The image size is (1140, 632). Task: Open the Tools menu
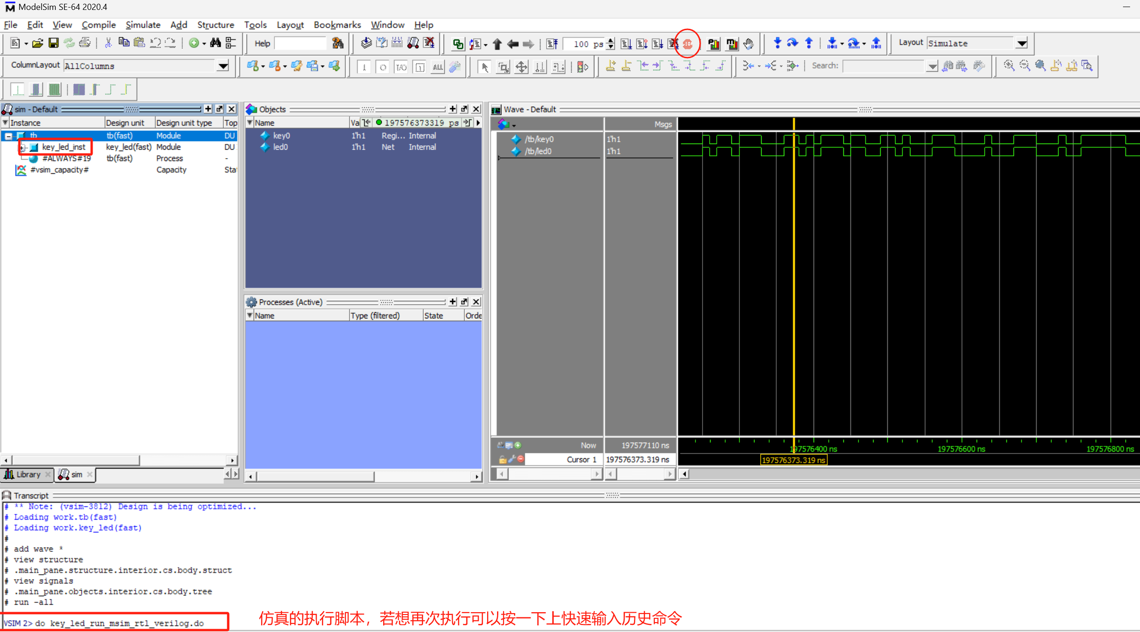point(255,25)
